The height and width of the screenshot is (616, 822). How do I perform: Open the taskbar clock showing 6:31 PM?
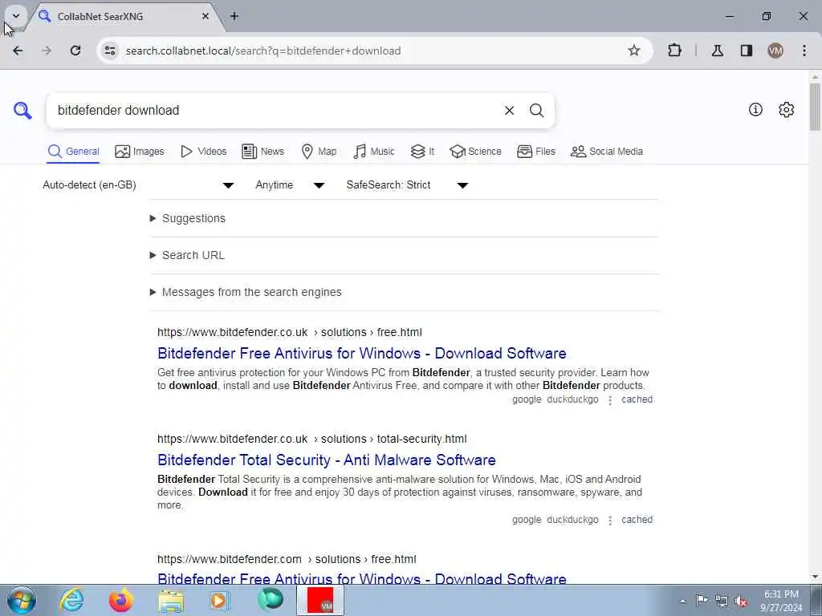point(781,601)
